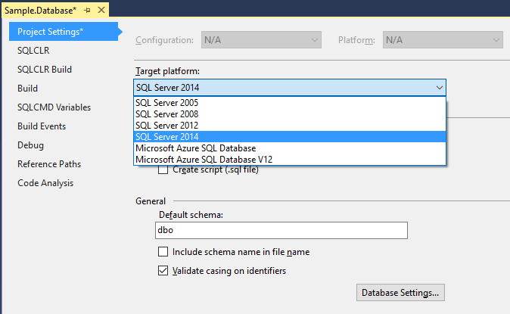
Task: Choose Microsoft Azure SQL Database option
Action: click(x=195, y=148)
